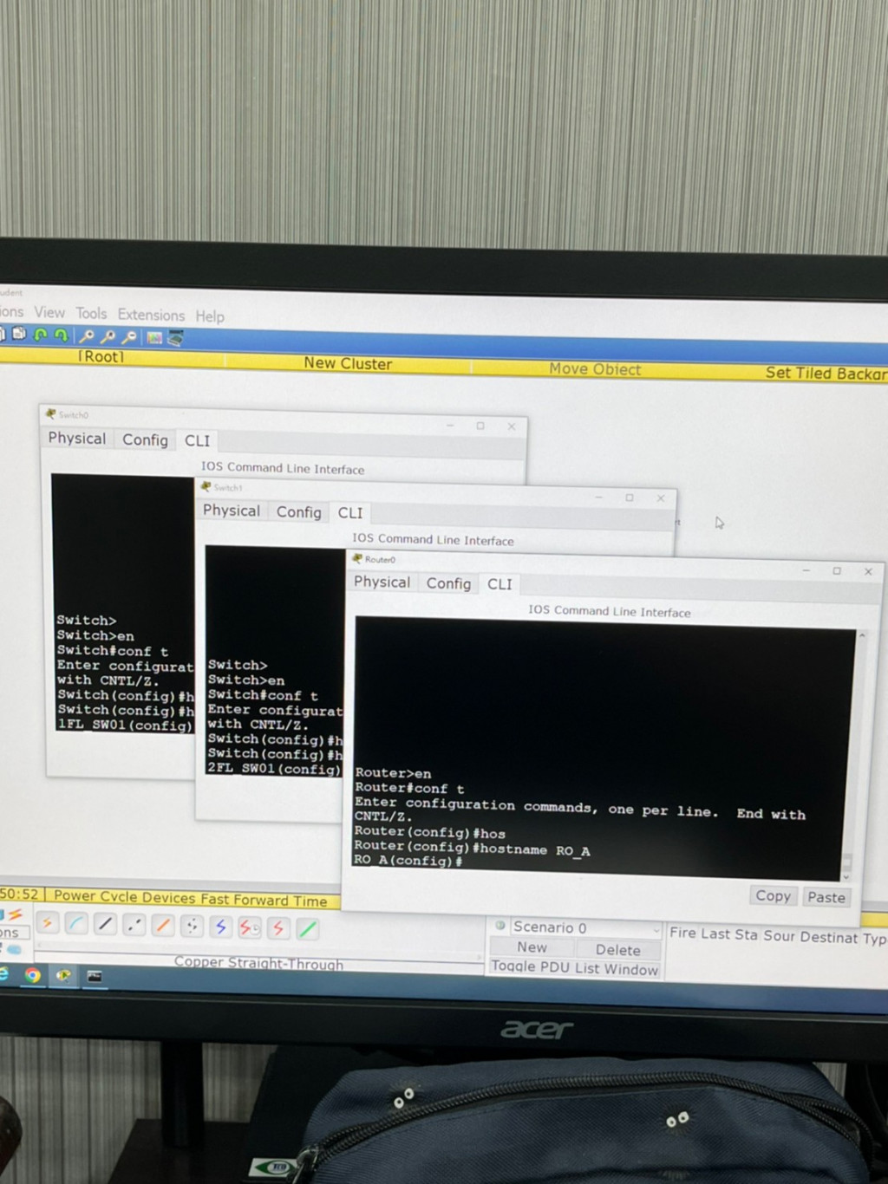Click the Paste button in Router0 CLI
This screenshot has height=1184, width=888.
point(826,897)
